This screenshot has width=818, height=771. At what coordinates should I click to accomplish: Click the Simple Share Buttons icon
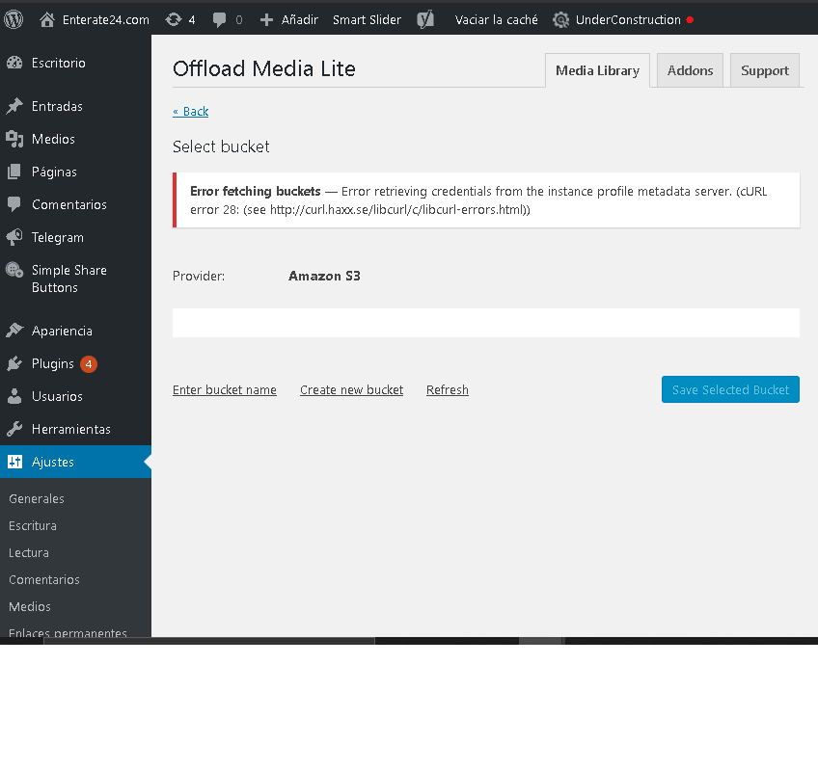tap(14, 270)
